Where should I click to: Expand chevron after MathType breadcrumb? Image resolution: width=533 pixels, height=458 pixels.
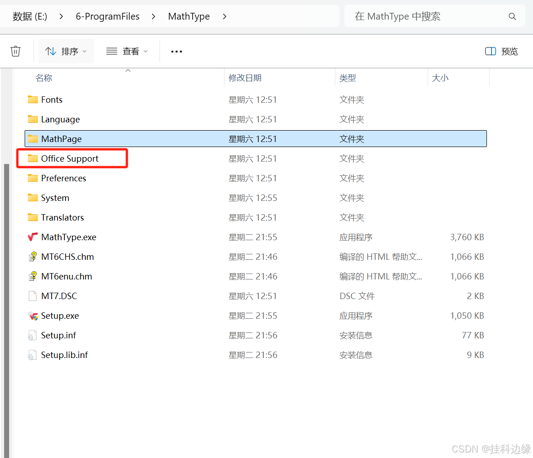pos(225,16)
